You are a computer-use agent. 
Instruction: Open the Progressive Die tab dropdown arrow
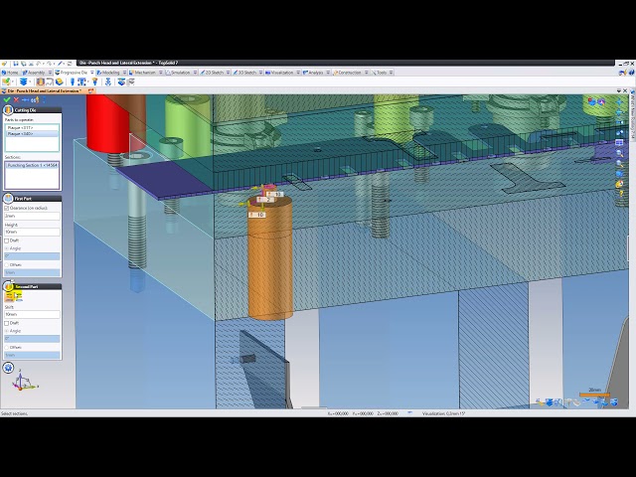click(x=92, y=73)
